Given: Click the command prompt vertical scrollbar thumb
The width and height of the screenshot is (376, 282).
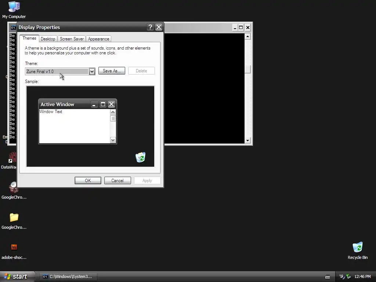Looking at the screenshot, I should [x=248, y=69].
